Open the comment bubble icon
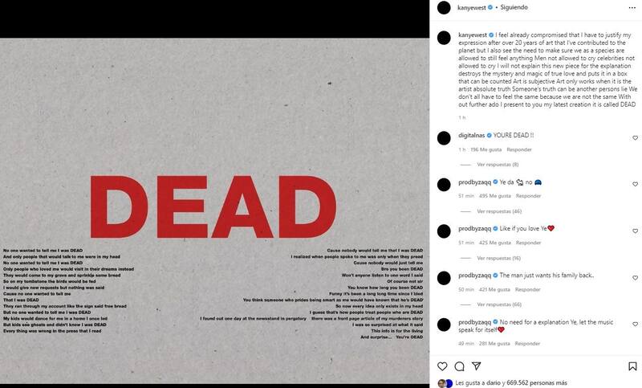This screenshot has width=642, height=388. (x=459, y=366)
